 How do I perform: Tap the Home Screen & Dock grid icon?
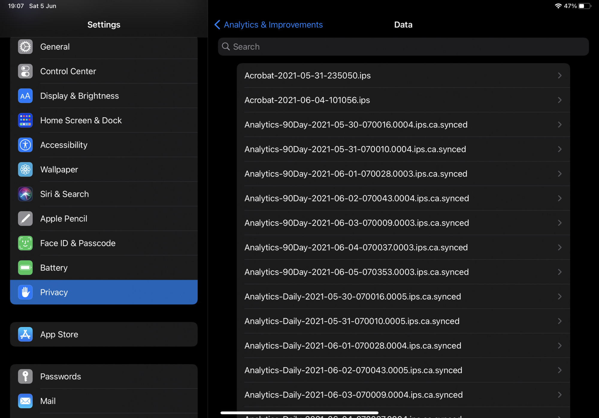25,120
